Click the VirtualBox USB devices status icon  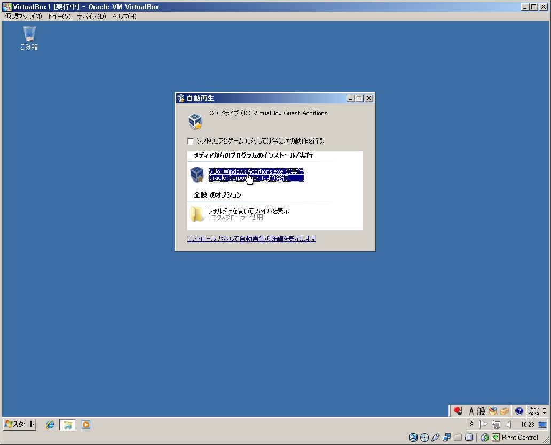tap(435, 438)
